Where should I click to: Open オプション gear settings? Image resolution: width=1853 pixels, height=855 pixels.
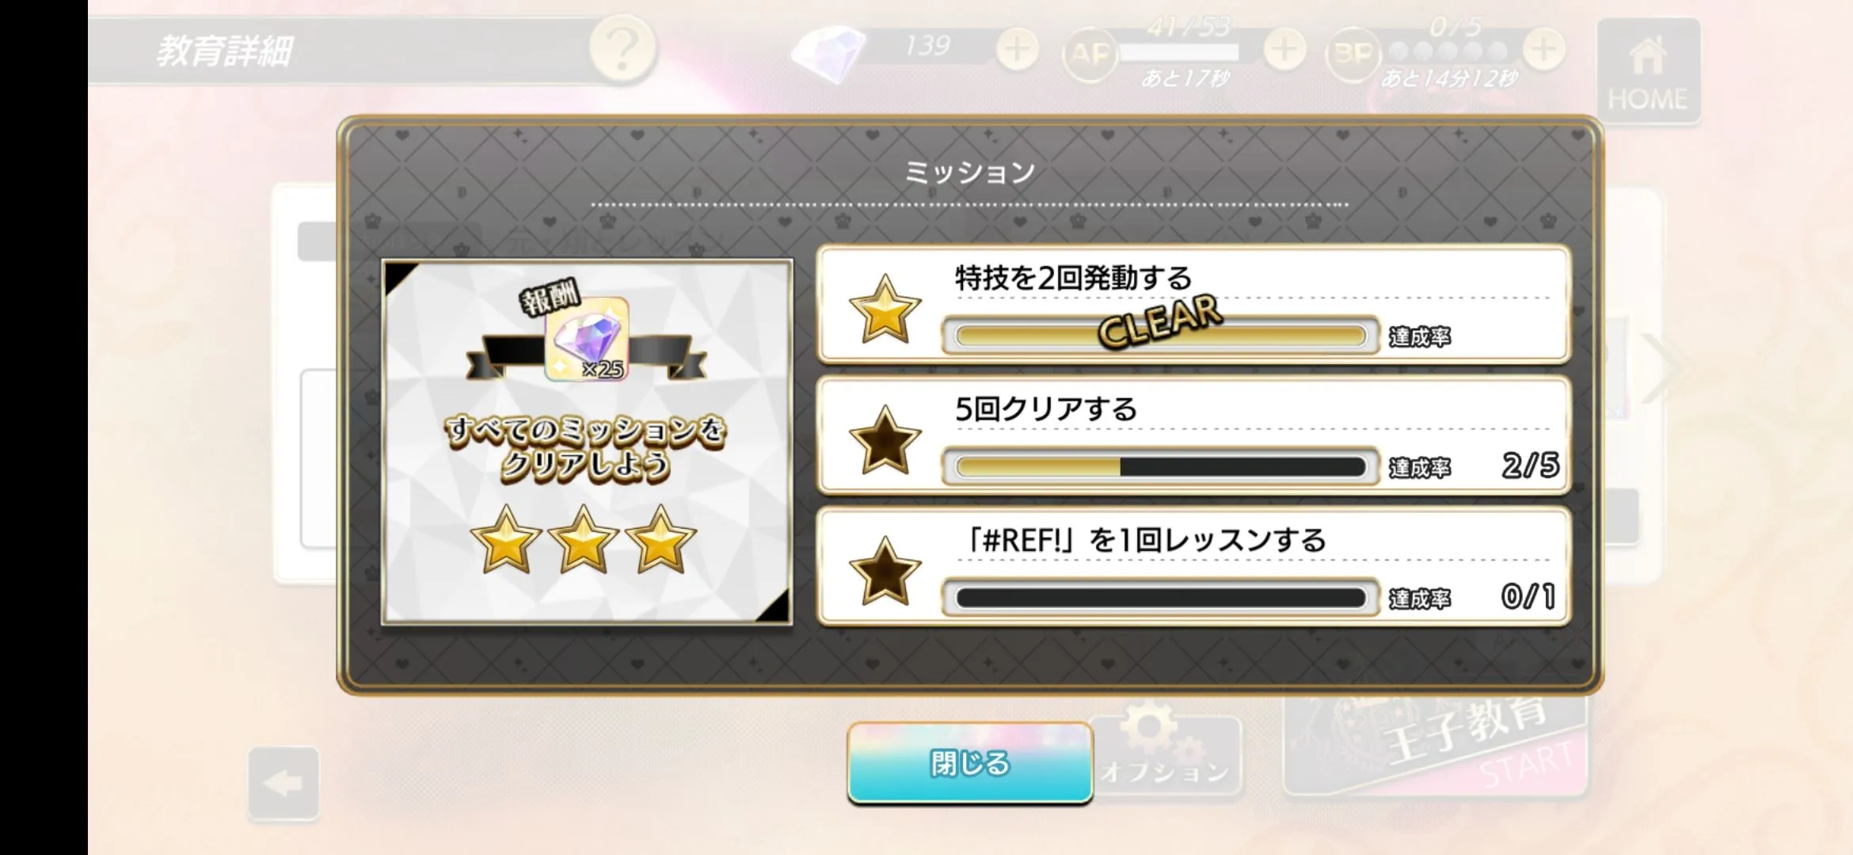tap(1166, 755)
